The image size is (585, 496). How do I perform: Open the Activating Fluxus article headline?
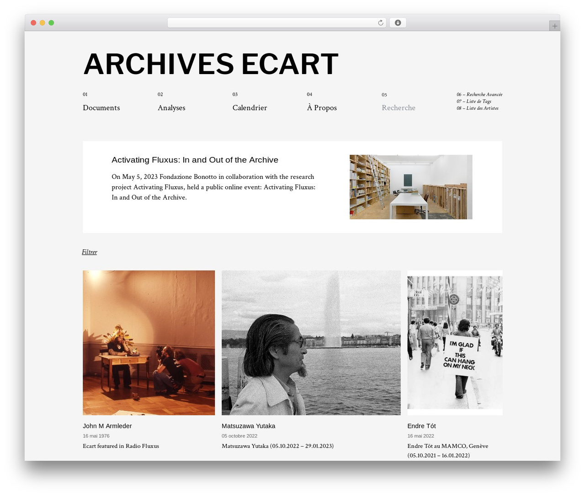pyautogui.click(x=195, y=160)
